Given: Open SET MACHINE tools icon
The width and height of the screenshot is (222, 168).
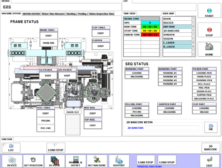Looking at the screenshot, I should [97, 159].
